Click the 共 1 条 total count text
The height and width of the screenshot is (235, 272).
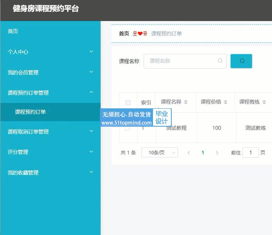coord(128,152)
